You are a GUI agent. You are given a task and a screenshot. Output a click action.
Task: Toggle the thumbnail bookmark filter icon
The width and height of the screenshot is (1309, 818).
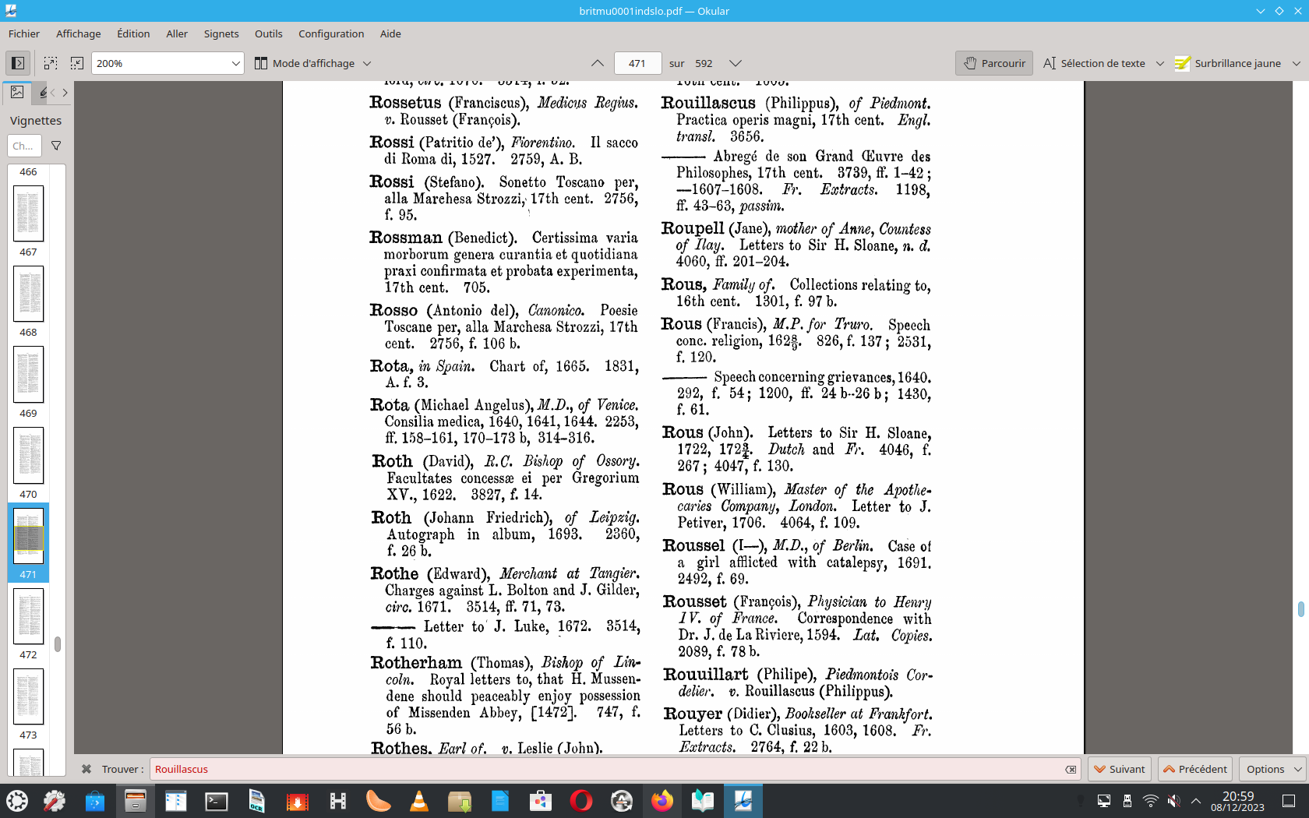[x=56, y=146]
